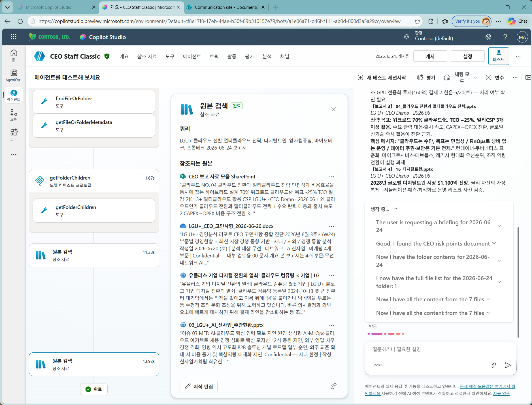532x405 pixels.
Task: Refresh the browser page
Action: tap(20, 21)
